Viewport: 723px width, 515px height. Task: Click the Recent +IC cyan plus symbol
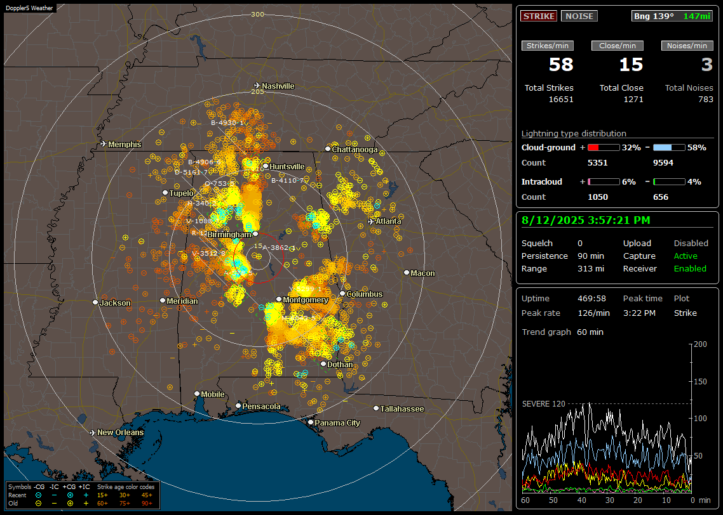(86, 495)
